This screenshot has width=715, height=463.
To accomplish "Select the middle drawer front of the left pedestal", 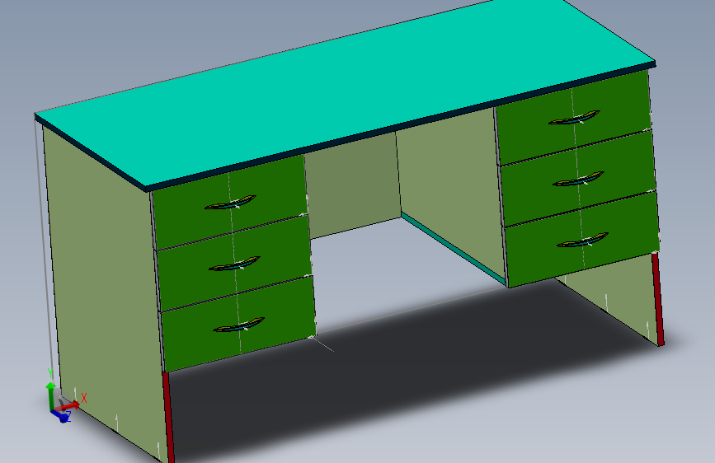I will point(234,263).
